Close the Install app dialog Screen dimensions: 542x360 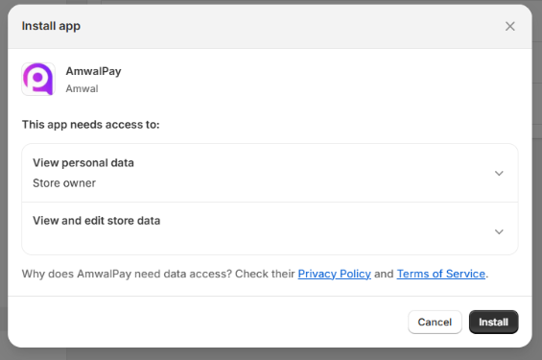tap(509, 26)
